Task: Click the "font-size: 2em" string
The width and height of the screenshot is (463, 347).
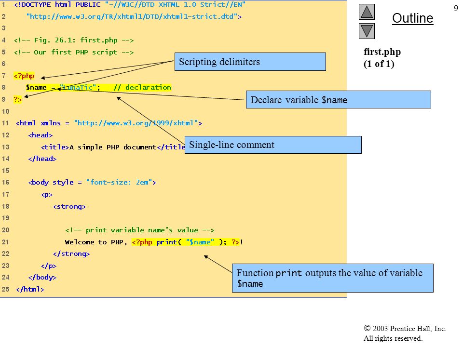Action: tap(119, 182)
